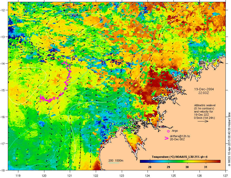Click the '20-Dec 00Z' legend text
This screenshot has width=231, height=178.
pyautogui.click(x=177, y=139)
